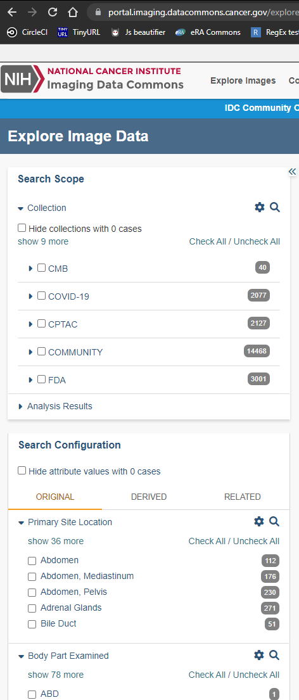Image resolution: width=299 pixels, height=700 pixels.
Task: Open Collection settings gear icon
Action: click(259, 207)
